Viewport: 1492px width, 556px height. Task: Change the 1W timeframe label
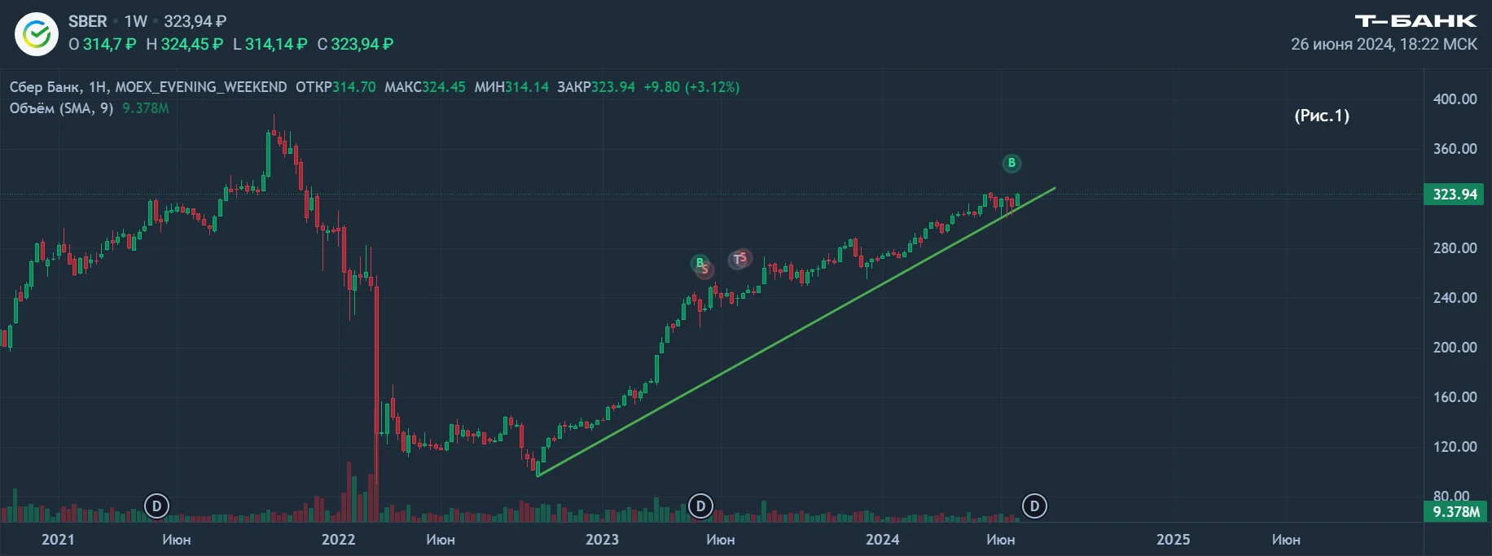(136, 21)
